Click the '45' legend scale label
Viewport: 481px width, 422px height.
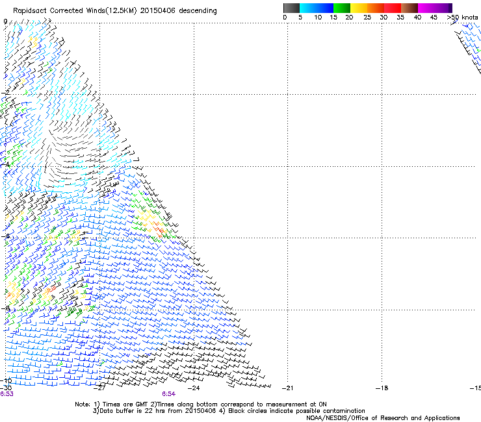[x=434, y=18]
